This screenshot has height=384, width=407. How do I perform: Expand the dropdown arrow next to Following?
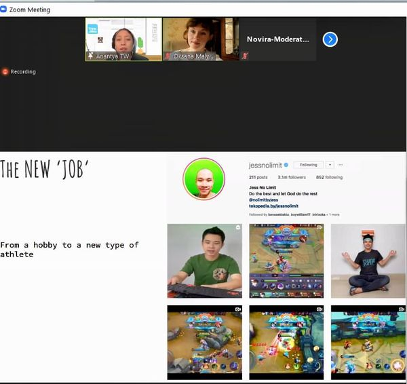[x=329, y=164]
